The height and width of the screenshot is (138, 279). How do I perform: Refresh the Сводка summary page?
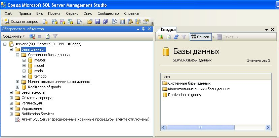[x=168, y=37]
